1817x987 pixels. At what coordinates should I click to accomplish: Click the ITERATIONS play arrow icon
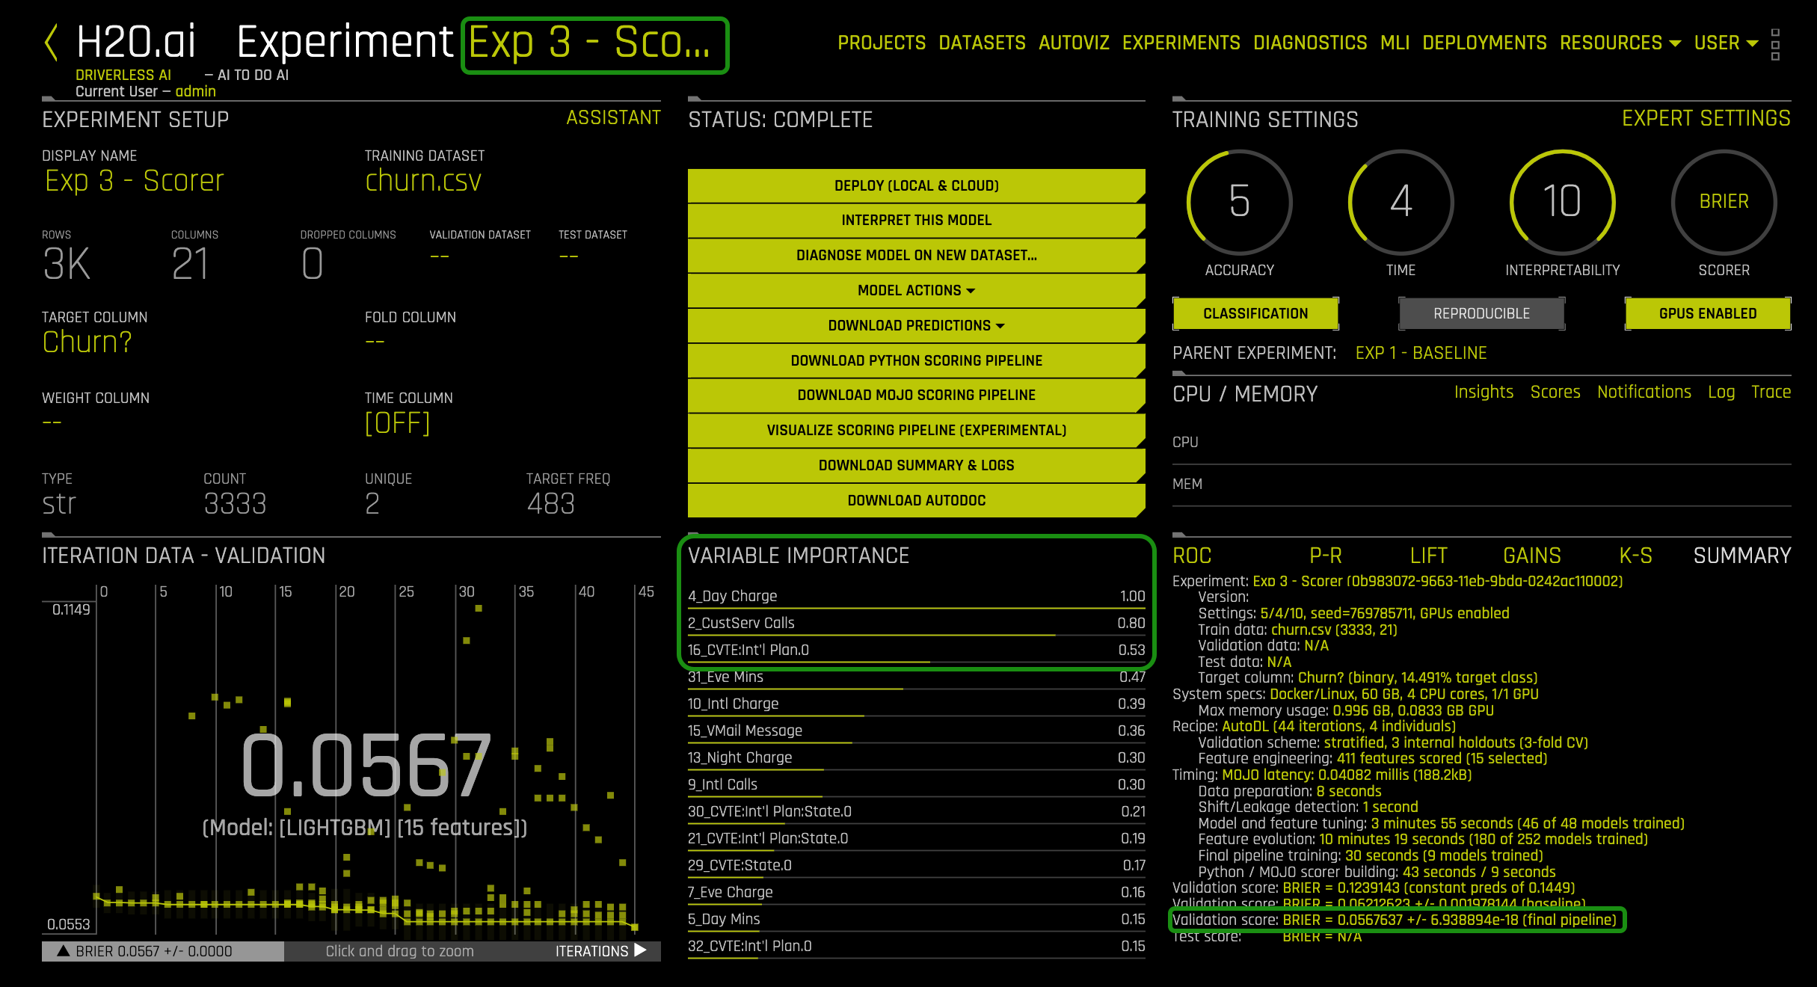[640, 950]
